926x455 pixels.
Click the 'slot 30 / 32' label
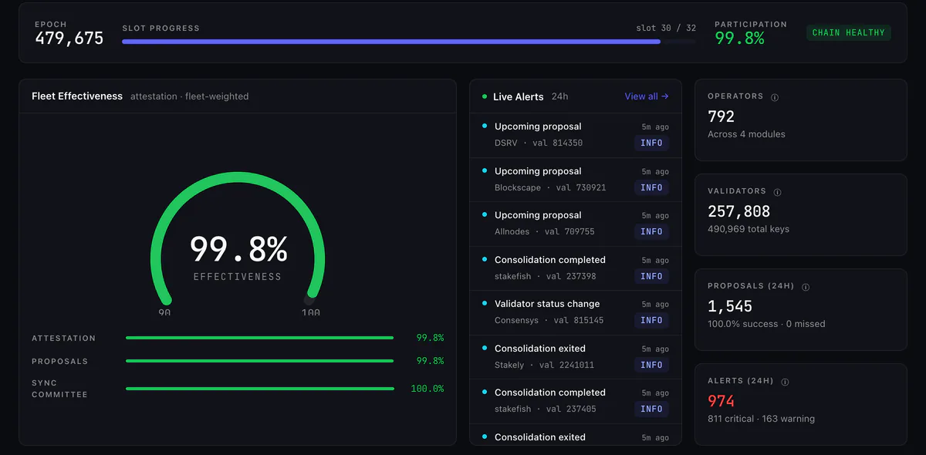[666, 28]
